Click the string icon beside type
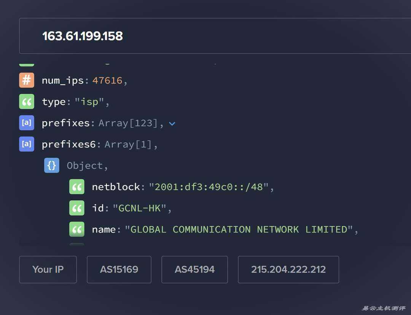The image size is (411, 315). [x=27, y=102]
